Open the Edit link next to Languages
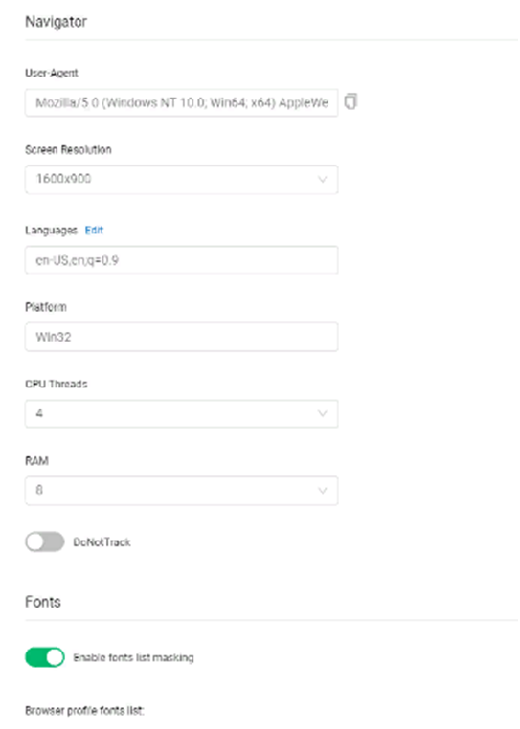The image size is (520, 729). pos(94,231)
